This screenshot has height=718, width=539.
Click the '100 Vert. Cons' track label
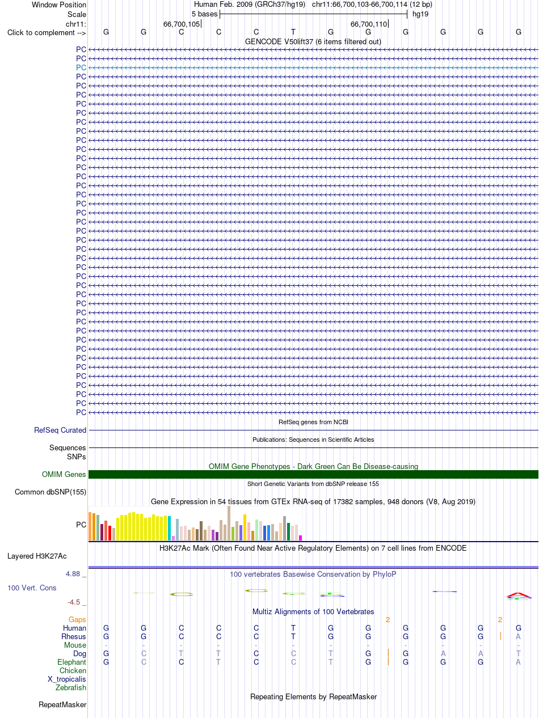32,588
